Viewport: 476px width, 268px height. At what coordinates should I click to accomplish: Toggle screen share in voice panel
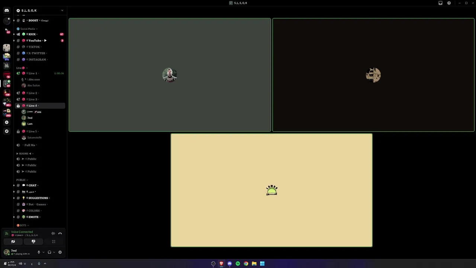click(33, 242)
